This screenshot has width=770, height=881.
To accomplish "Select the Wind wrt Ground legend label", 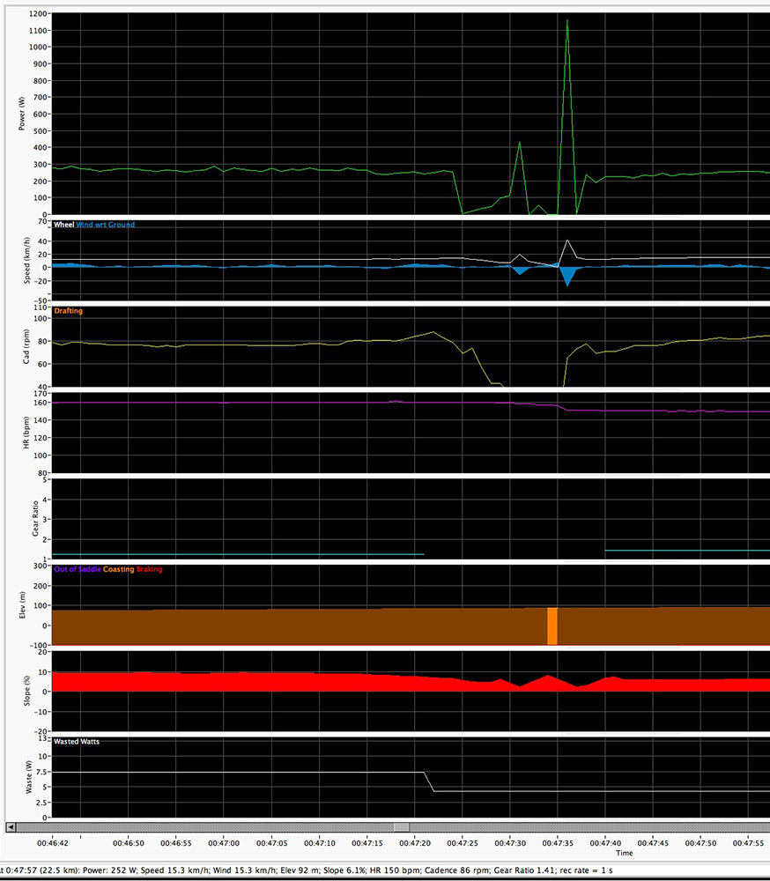I will click(x=106, y=225).
